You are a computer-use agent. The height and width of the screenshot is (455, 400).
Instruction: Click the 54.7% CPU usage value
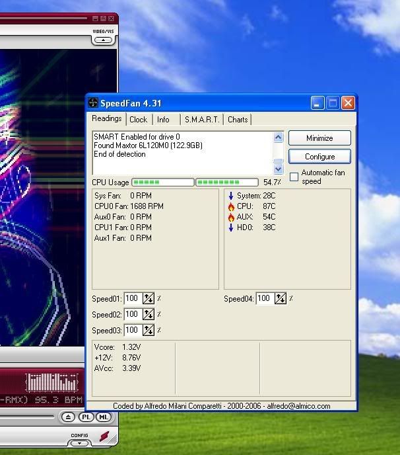272,183
